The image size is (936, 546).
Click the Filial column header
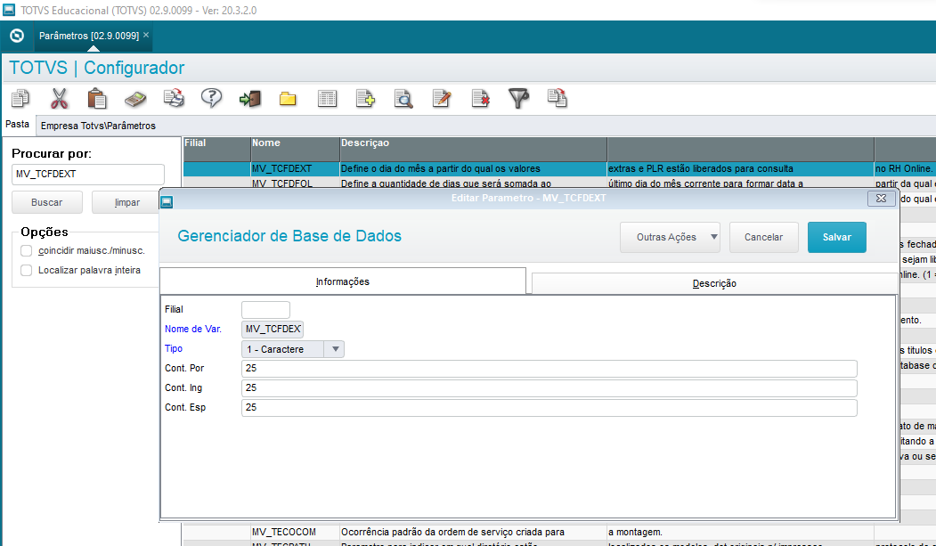coord(216,149)
